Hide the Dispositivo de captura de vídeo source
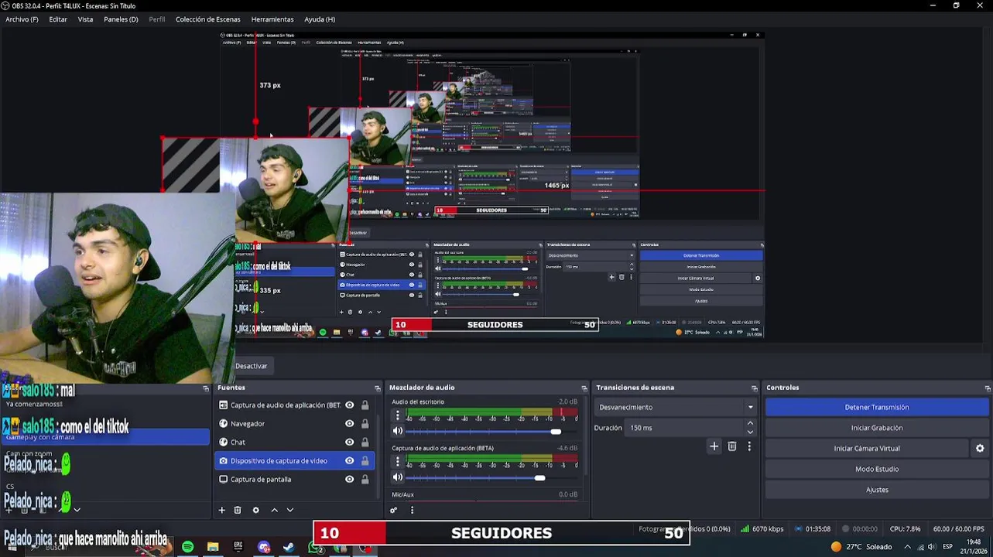Viewport: 993px width, 557px height. [349, 460]
